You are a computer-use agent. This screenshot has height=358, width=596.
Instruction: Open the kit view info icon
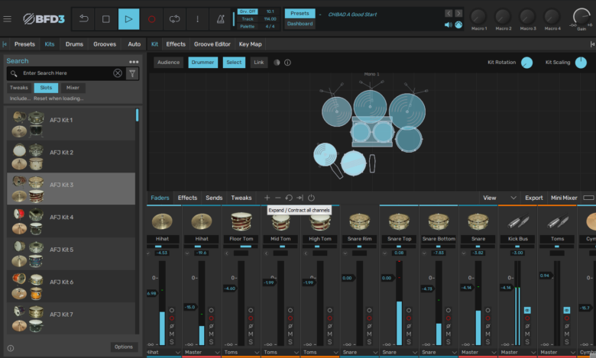[288, 63]
